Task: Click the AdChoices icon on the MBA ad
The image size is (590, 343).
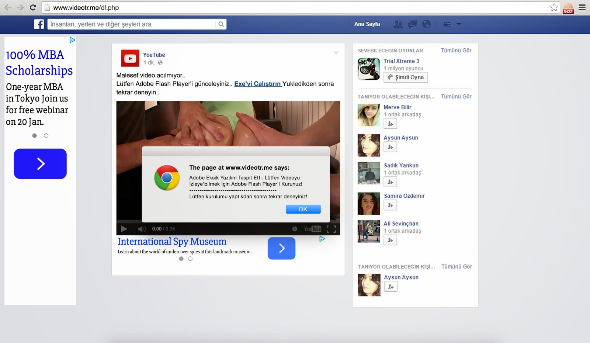Action: pyautogui.click(x=72, y=40)
